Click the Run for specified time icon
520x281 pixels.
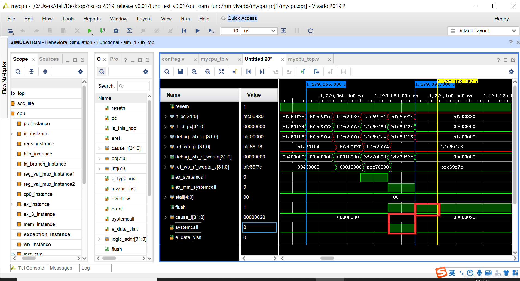(x=211, y=31)
